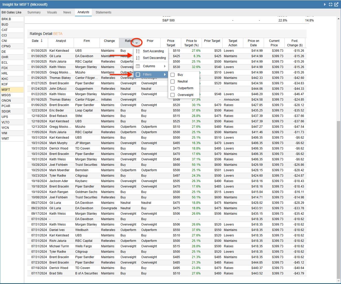Select KHC in the ticker list
The width and height of the screenshot is (341, 284).
coord(12,79)
